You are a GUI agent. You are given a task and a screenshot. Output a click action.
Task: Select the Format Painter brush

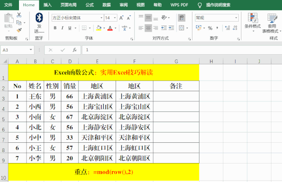pos(19,30)
